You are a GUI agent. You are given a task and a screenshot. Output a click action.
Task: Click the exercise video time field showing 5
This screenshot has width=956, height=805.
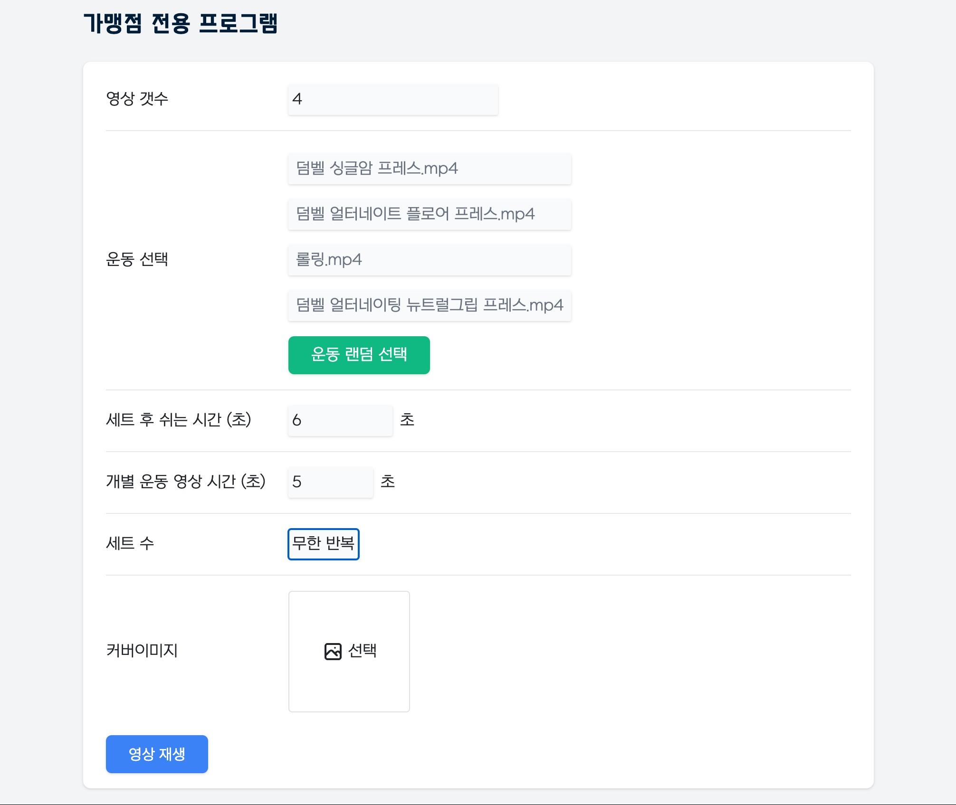[330, 482]
